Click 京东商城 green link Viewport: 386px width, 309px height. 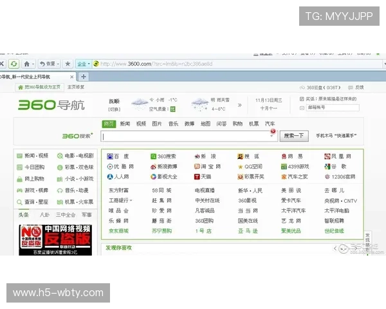coord(118,231)
